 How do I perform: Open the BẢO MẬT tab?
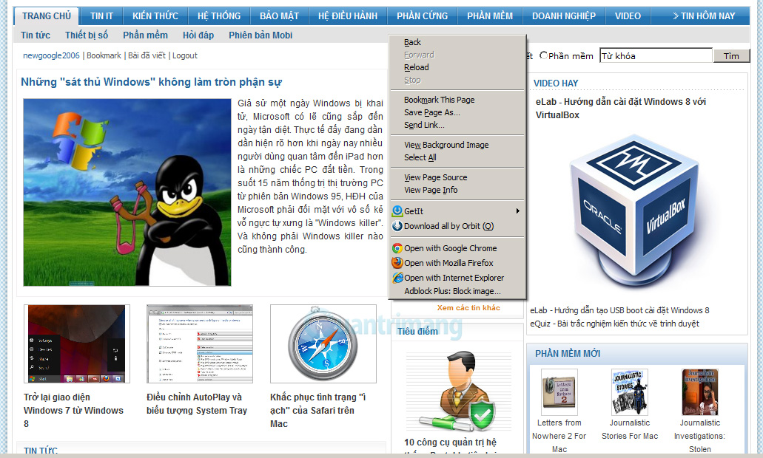tap(279, 16)
